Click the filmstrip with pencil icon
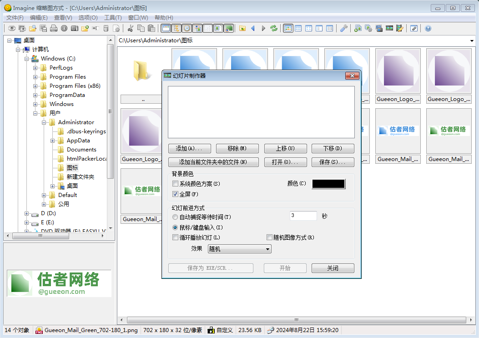The height and width of the screenshot is (338, 479). coord(400,28)
